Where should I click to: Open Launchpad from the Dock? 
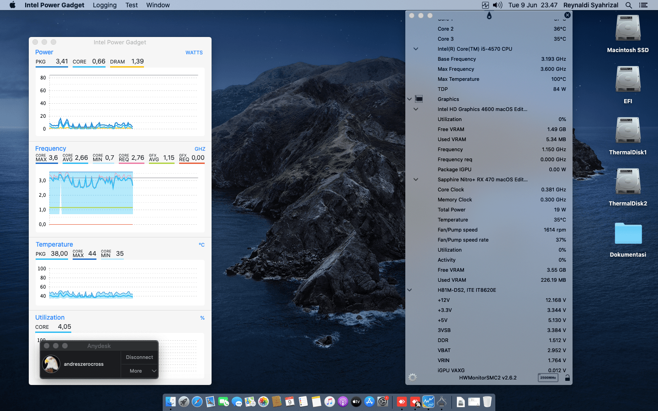(184, 401)
